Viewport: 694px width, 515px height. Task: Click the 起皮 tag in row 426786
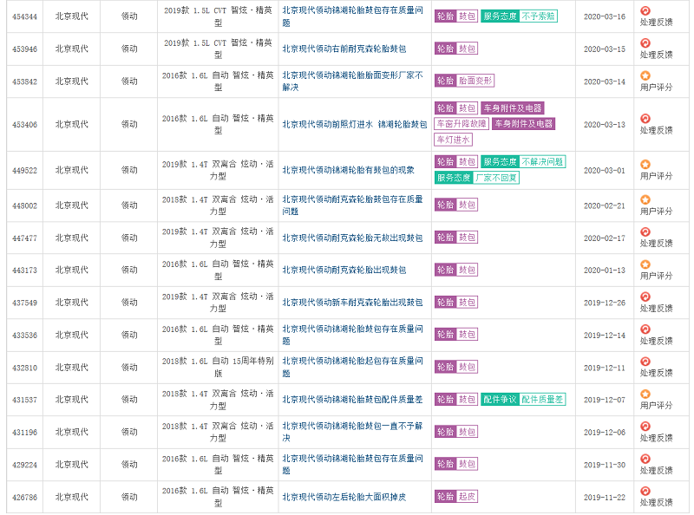(467, 497)
